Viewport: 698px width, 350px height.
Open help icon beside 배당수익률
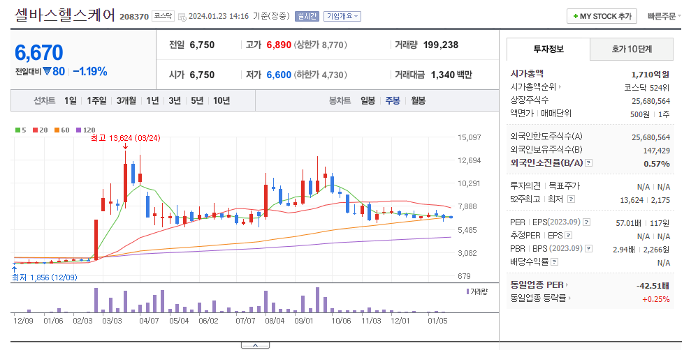(x=555, y=262)
